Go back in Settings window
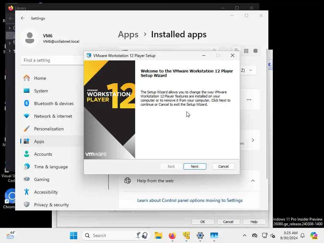Image resolution: width=324 pixels, height=243 pixels. [x=23, y=18]
